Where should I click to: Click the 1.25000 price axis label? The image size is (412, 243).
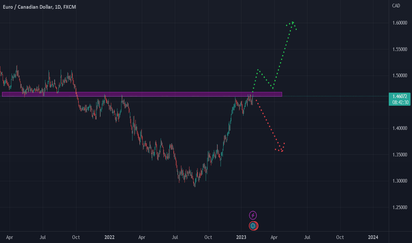point(400,207)
